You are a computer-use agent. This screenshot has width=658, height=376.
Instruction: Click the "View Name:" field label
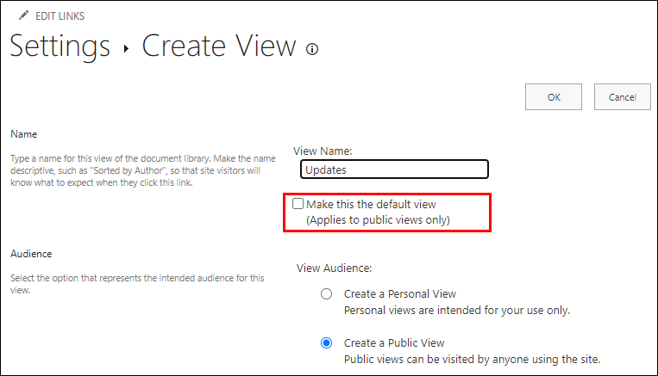pyautogui.click(x=322, y=151)
